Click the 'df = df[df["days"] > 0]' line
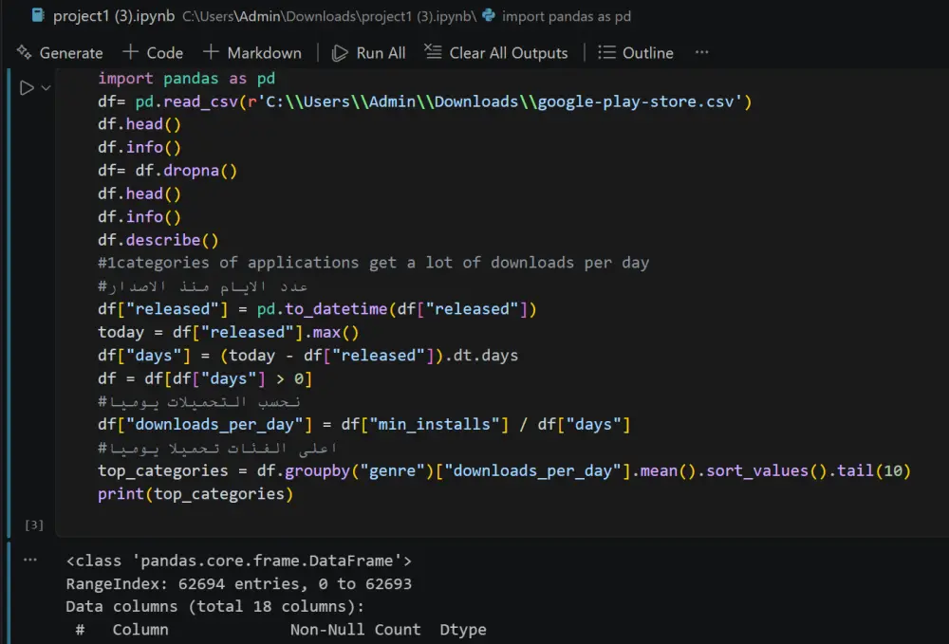The width and height of the screenshot is (949, 644). click(x=205, y=379)
